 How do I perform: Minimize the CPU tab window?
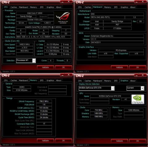pos(62,2)
